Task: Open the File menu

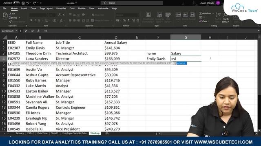Action: (x=4, y=9)
